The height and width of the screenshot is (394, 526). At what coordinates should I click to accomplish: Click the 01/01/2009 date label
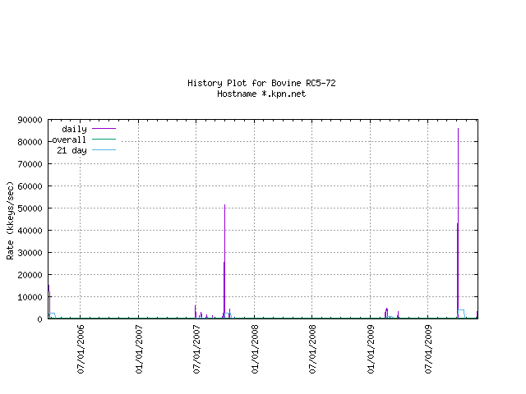pos(371,349)
